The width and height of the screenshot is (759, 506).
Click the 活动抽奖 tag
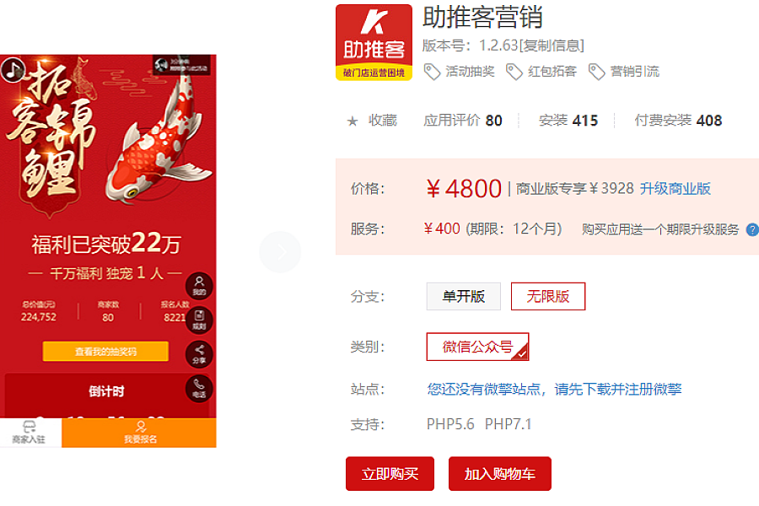[x=460, y=72]
